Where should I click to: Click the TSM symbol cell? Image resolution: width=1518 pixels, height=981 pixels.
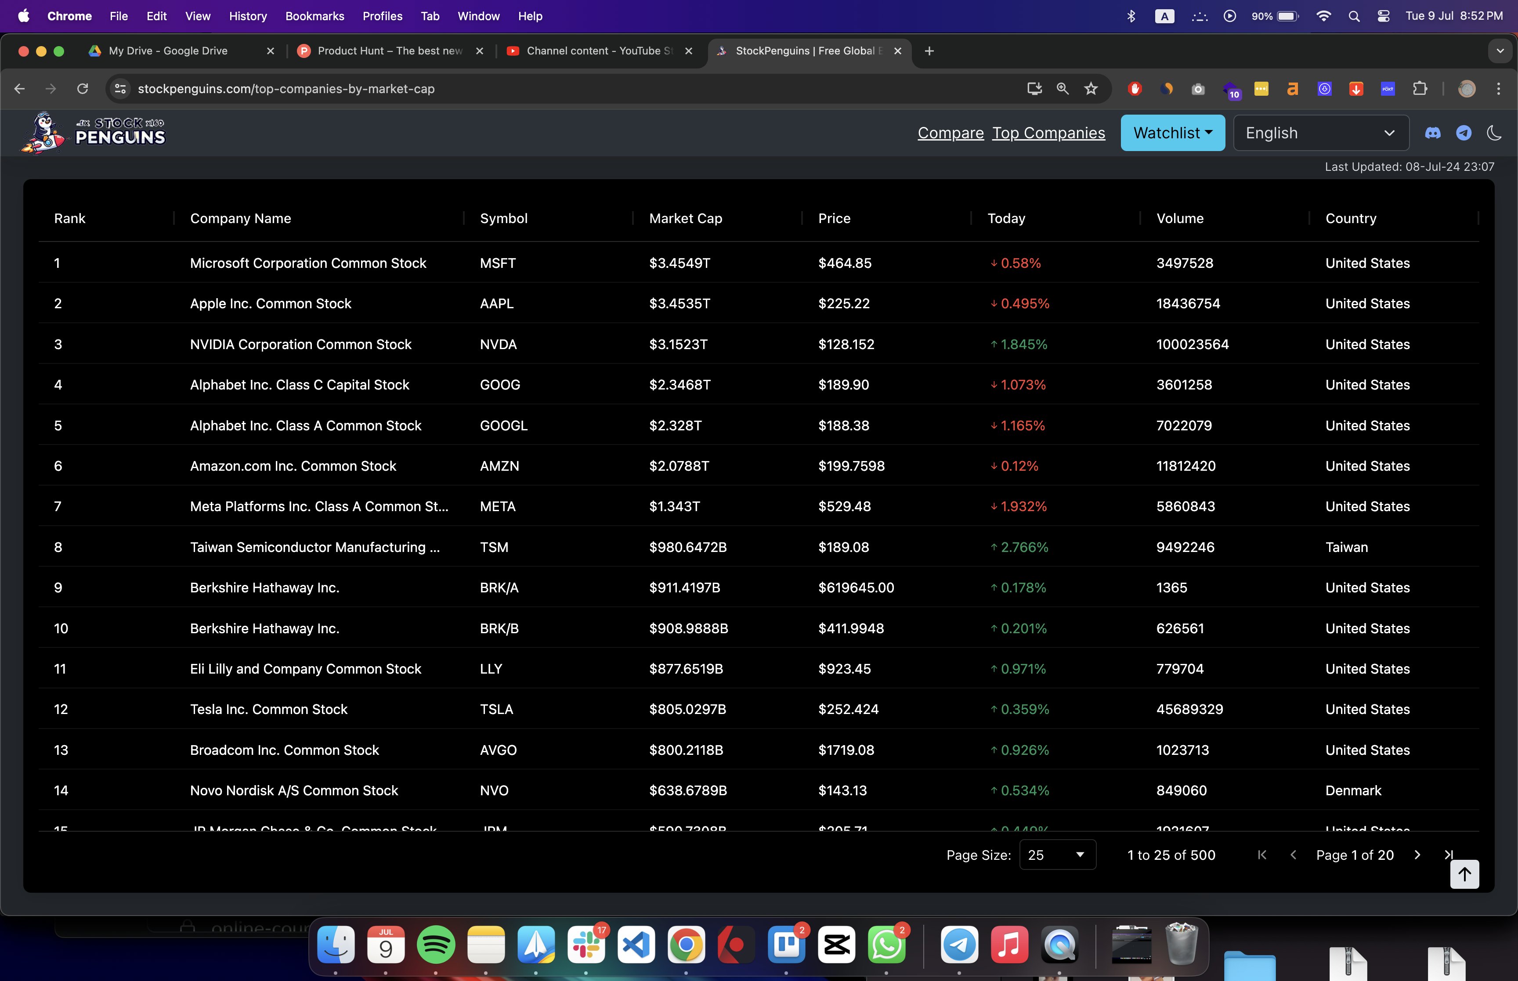coord(494,547)
